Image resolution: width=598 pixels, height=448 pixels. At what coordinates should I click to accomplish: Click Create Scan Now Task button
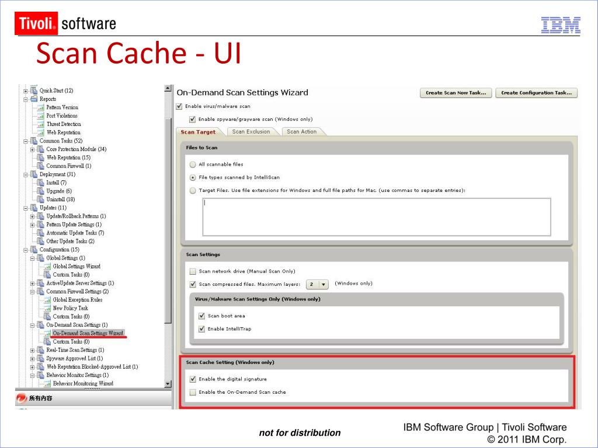(456, 93)
